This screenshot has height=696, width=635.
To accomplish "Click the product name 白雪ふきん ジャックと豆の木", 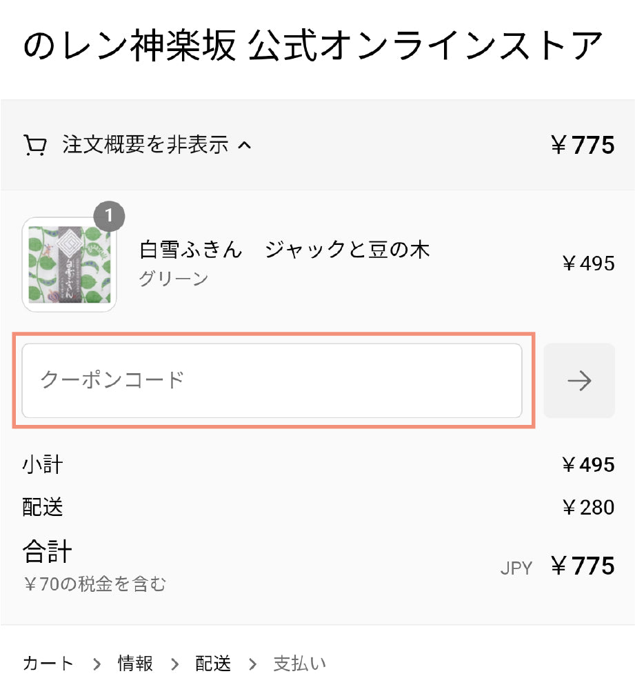I will pos(284,250).
